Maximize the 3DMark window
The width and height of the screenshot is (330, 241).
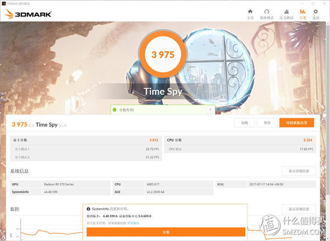tap(313, 3)
